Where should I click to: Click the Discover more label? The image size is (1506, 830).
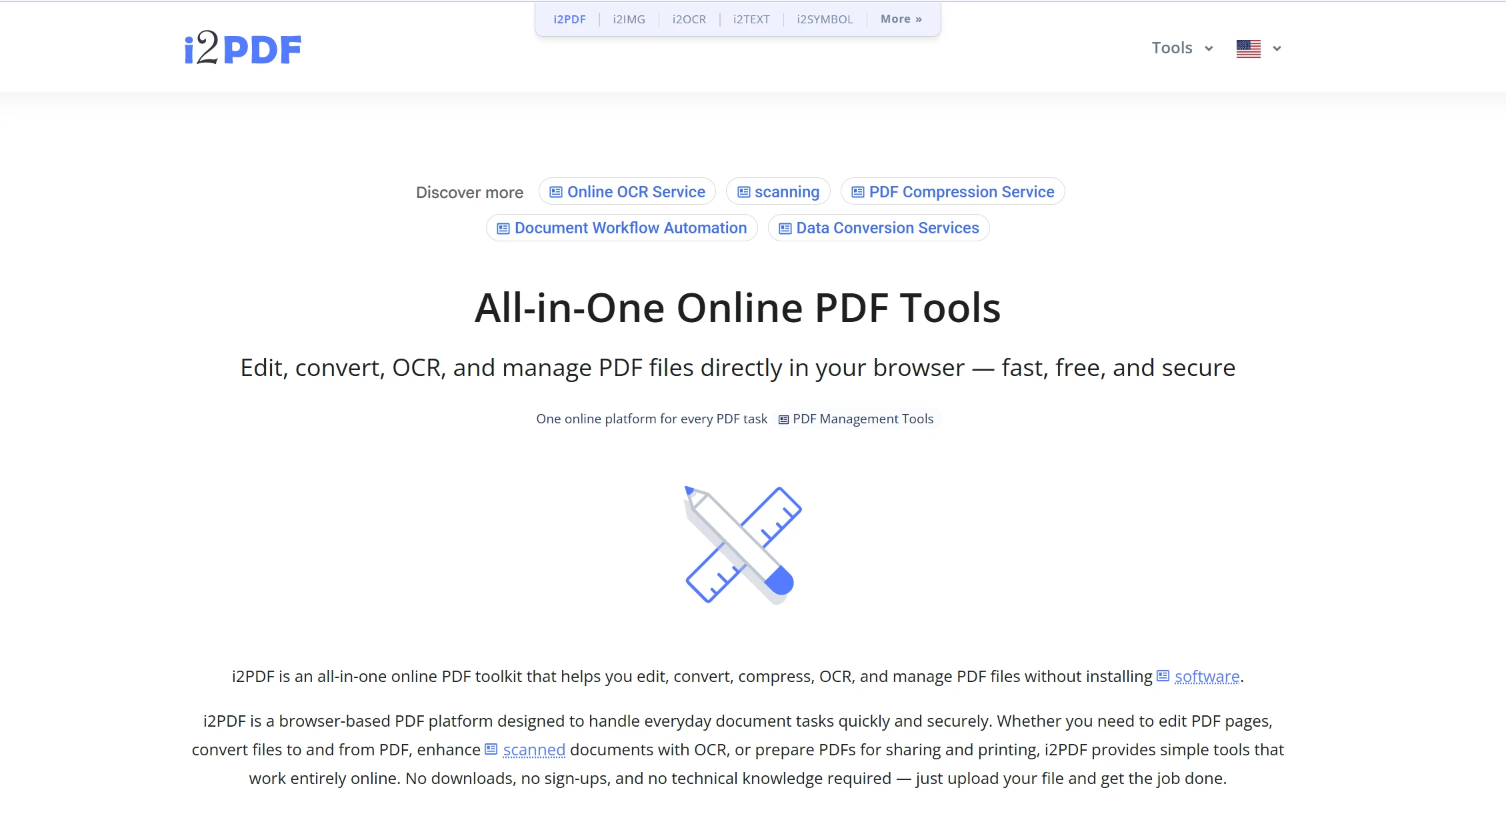469,193
